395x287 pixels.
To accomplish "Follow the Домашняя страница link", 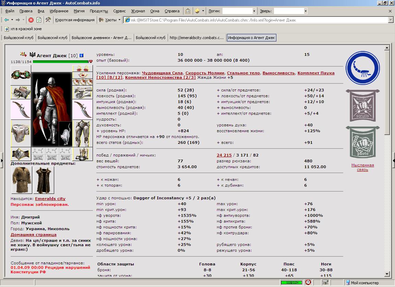I will point(34,235).
